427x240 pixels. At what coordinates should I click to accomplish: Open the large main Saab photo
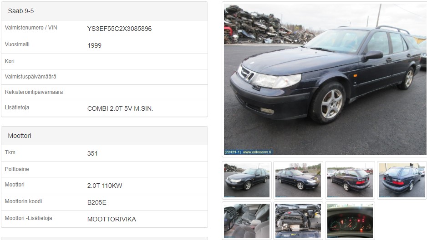point(325,79)
